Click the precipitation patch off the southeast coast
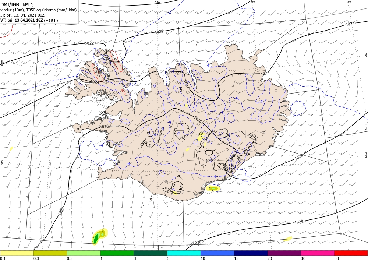The width and height of the screenshot is (368, 261). coord(213,188)
